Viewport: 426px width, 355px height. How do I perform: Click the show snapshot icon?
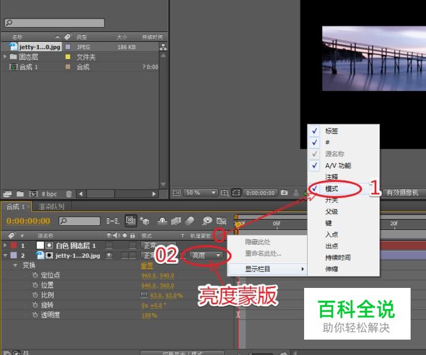pyautogui.click(x=296, y=193)
